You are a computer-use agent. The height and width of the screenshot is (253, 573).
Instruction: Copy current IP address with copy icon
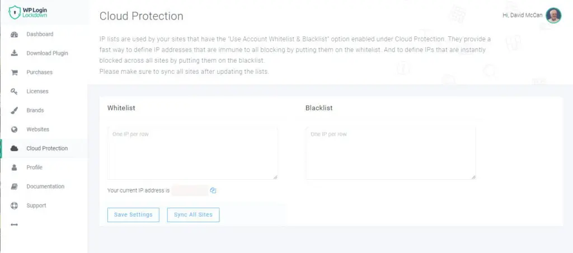click(x=213, y=190)
